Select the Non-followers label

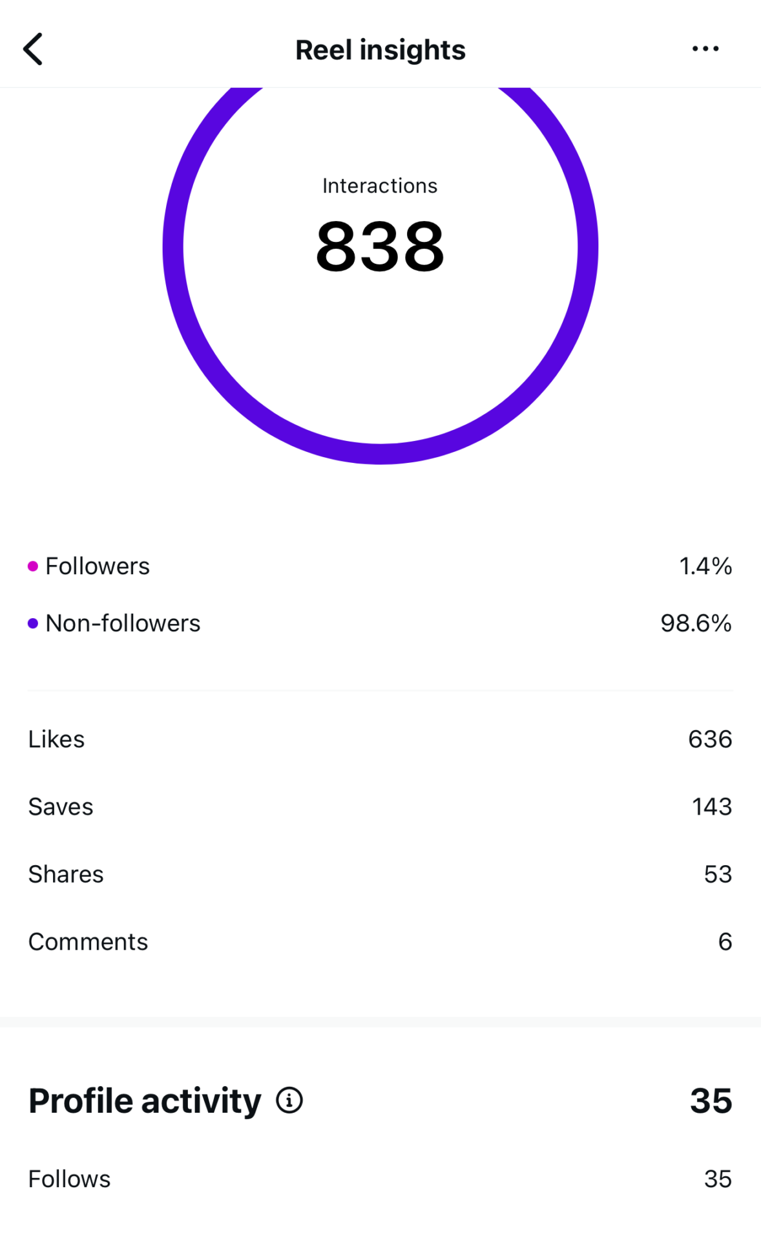point(123,623)
